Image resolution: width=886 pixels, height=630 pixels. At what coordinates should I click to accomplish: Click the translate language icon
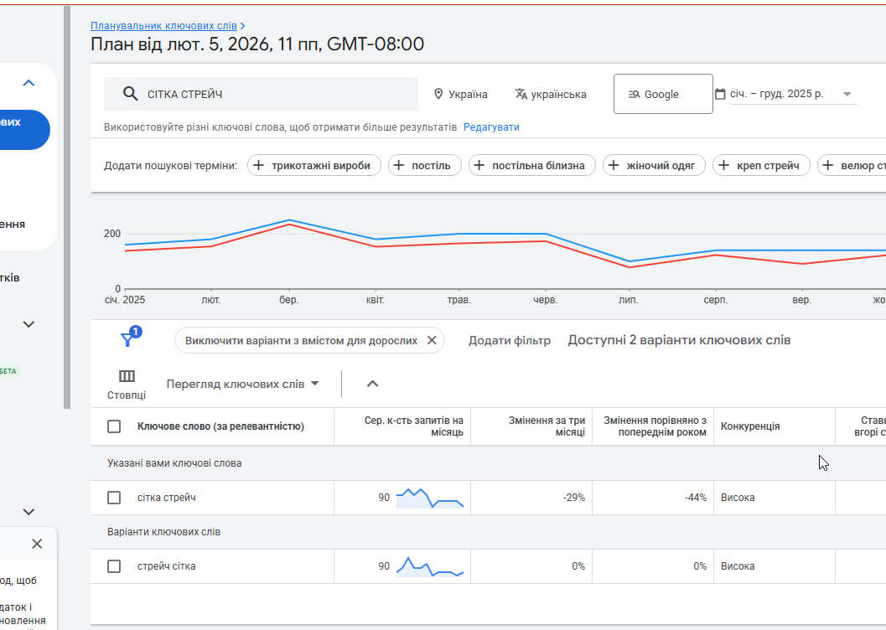521,94
